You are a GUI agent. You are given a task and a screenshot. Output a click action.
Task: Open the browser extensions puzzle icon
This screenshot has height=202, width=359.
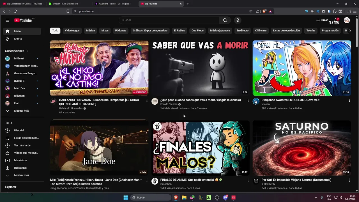[x=335, y=11]
